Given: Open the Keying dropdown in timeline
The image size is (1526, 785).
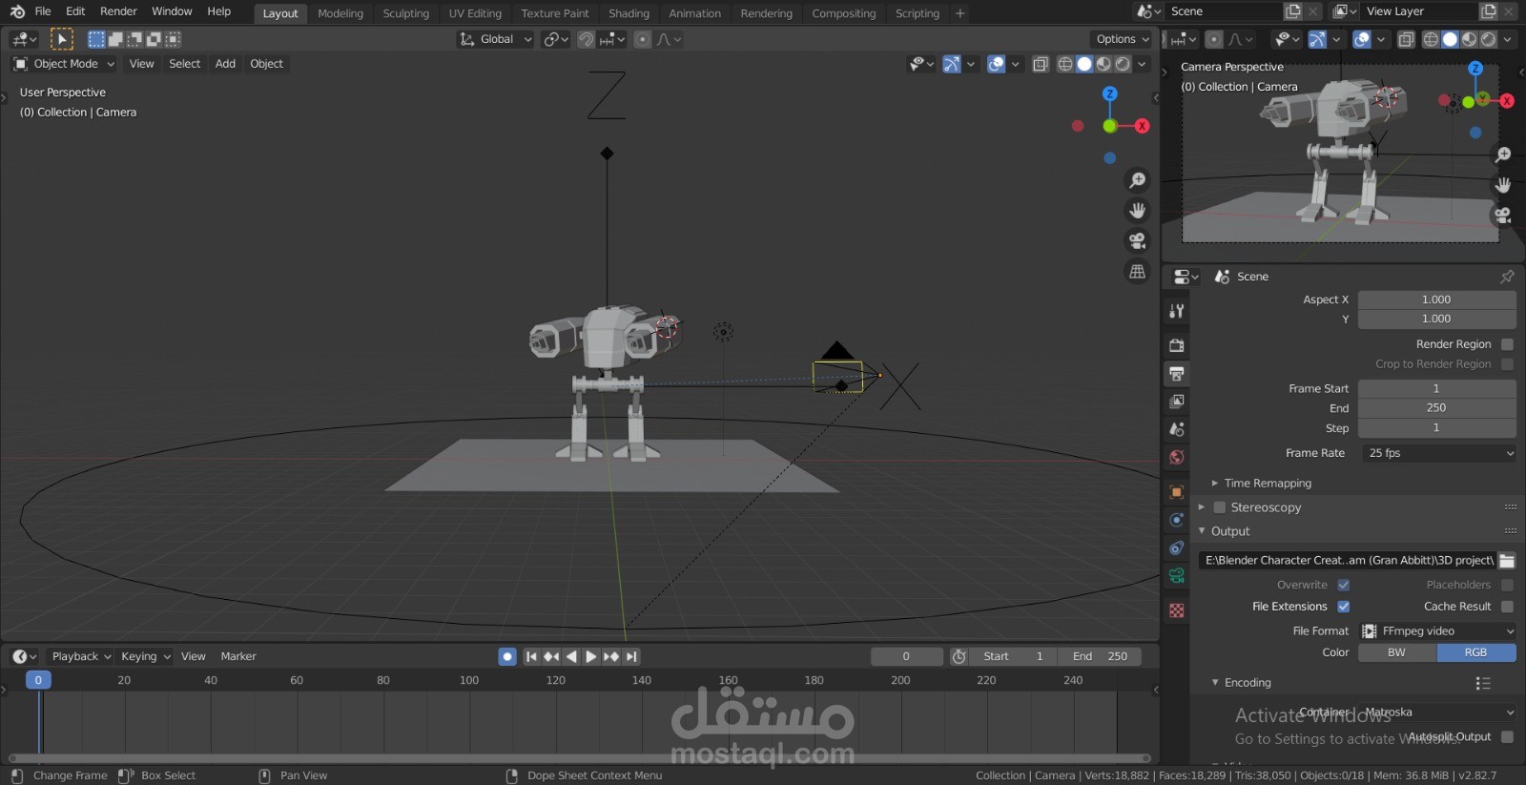Looking at the screenshot, I should (x=145, y=656).
